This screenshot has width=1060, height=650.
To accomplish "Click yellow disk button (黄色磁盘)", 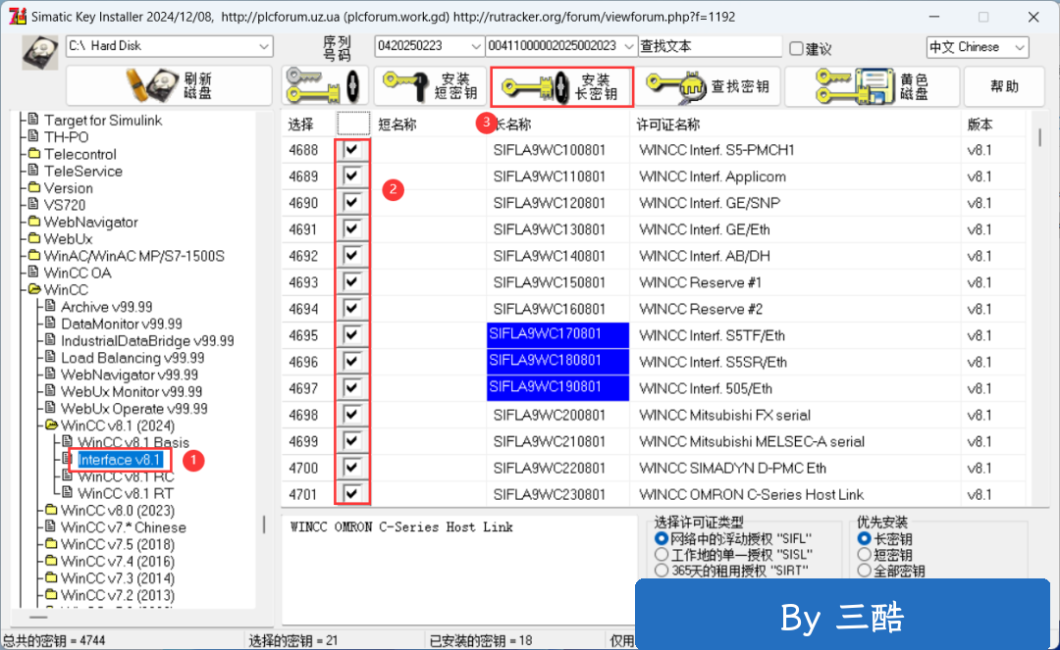I will point(873,85).
